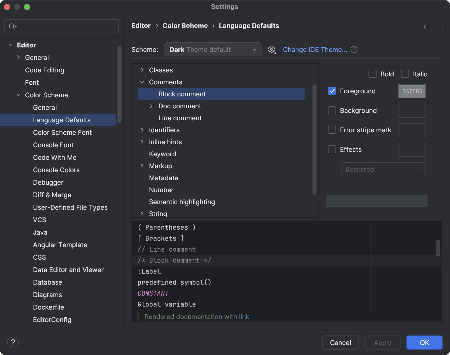Navigate forward using the right arrow icon
This screenshot has width=450, height=355.
[440, 27]
